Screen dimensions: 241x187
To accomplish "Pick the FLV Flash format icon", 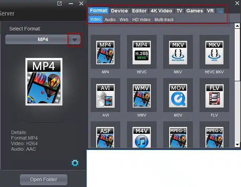I will (214, 96).
